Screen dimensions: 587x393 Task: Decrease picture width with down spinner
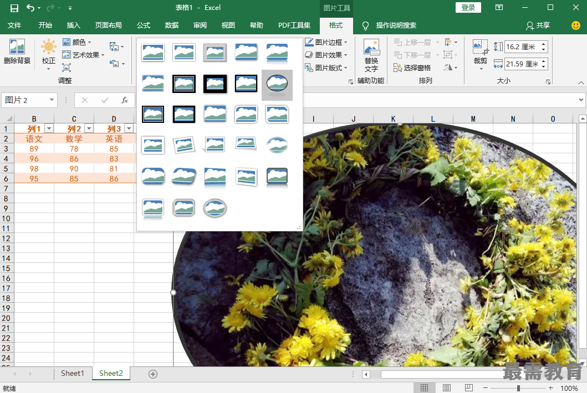point(544,67)
